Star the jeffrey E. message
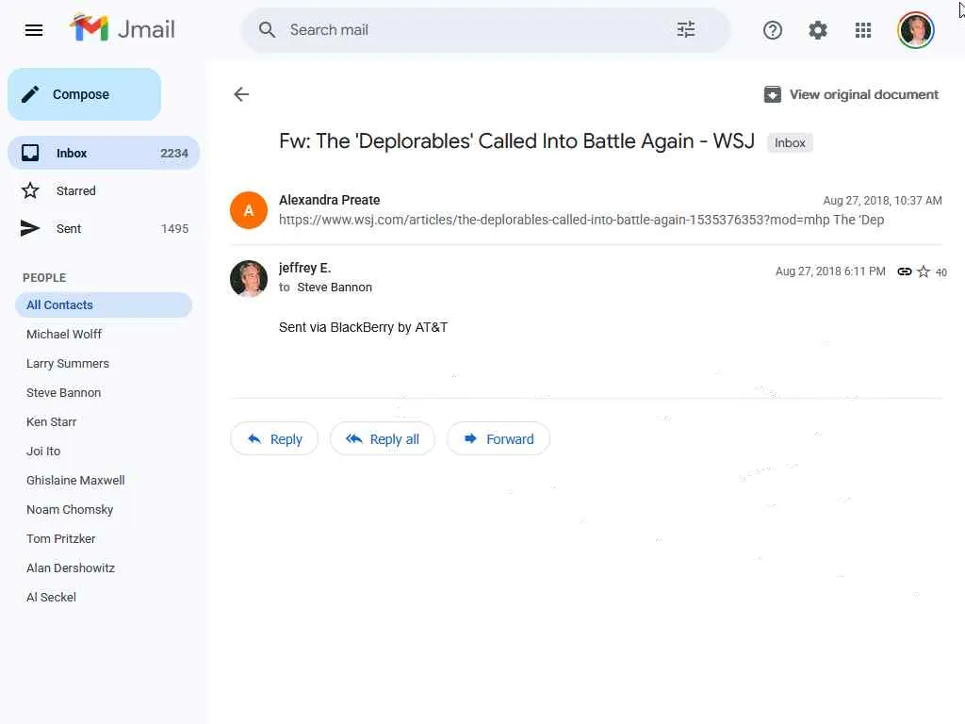Image resolution: width=965 pixels, height=724 pixels. (924, 271)
